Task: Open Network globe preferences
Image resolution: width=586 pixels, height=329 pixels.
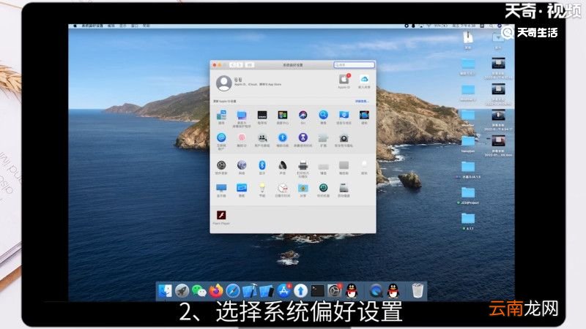Action: [x=242, y=165]
